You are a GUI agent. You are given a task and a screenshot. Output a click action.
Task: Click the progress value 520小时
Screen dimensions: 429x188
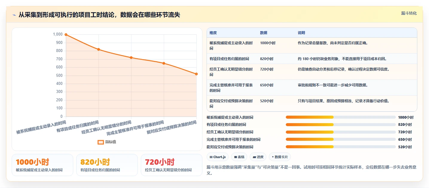[405, 147]
